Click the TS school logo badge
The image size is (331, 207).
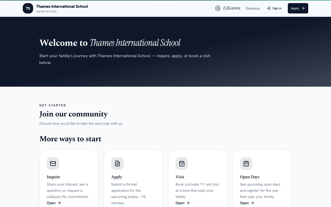28,8
